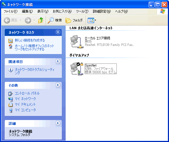The image size is (169, 142).
Task: Click the Back (戻る) arrow icon
Action: 7,20
